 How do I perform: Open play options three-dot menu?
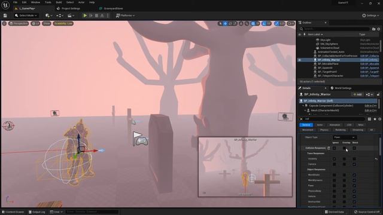pos(108,16)
